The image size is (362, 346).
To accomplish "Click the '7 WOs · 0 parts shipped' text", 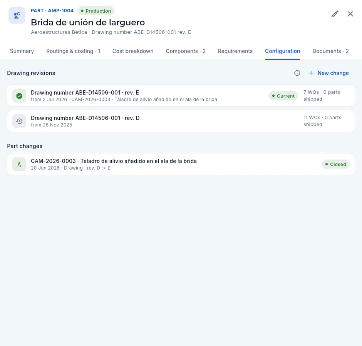I will 322,96.
